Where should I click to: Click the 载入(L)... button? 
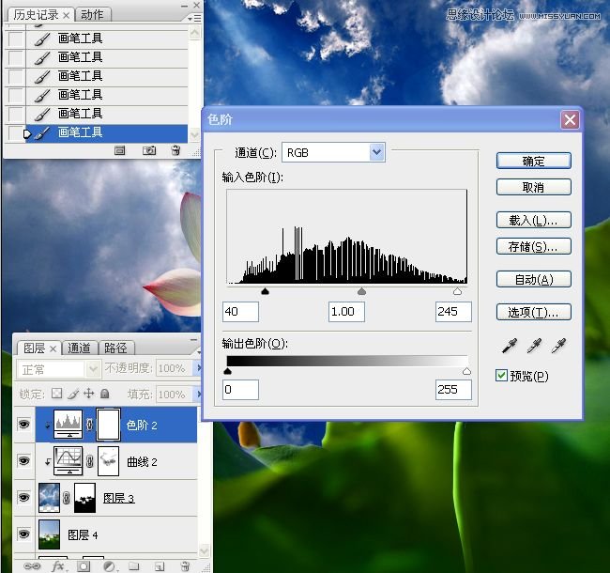[534, 221]
